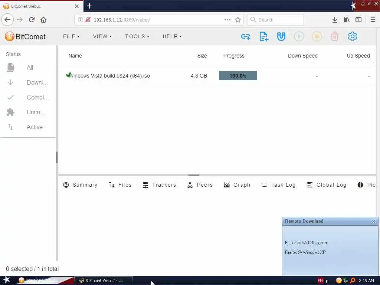Click the 100.0% progress bar
The height and width of the screenshot is (285, 380).
point(238,76)
